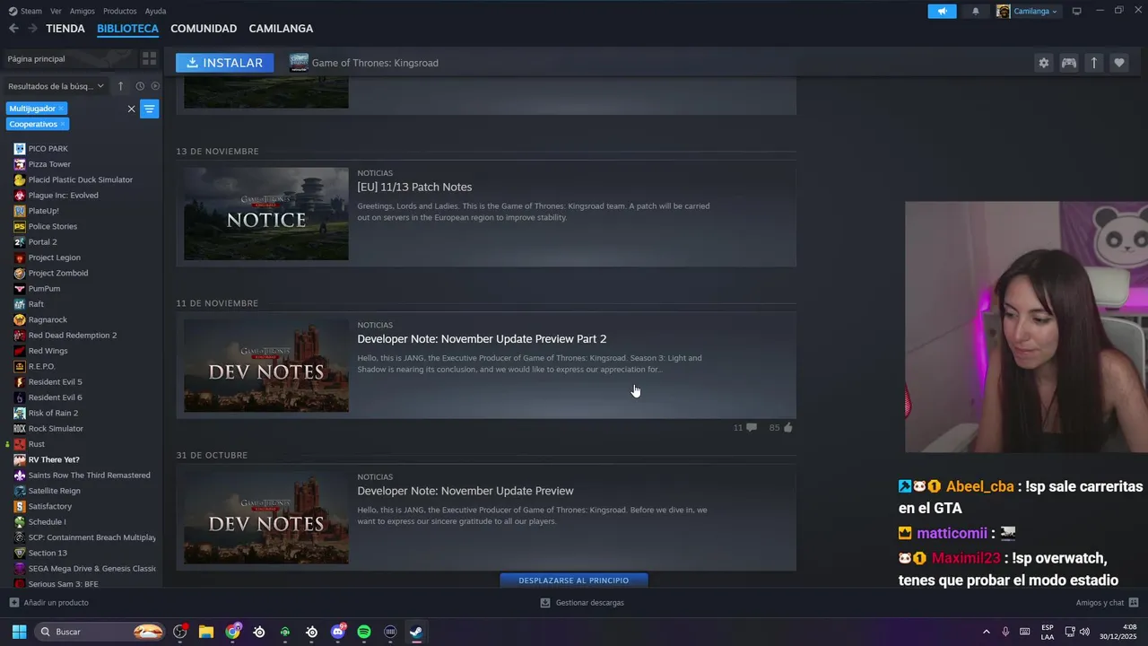Toggle the advanced filters button
The height and width of the screenshot is (646, 1148).
tap(149, 109)
